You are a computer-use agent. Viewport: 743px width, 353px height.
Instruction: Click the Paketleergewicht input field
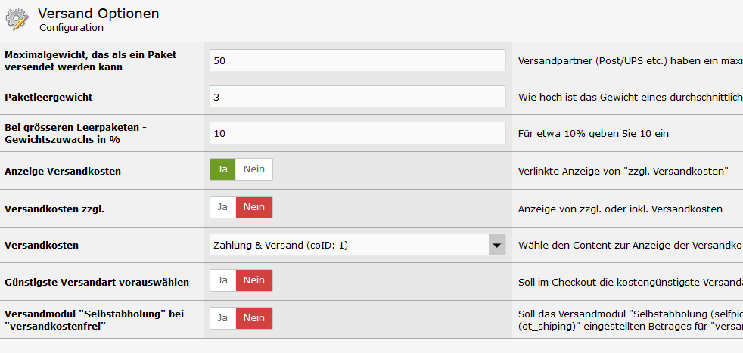coord(357,97)
